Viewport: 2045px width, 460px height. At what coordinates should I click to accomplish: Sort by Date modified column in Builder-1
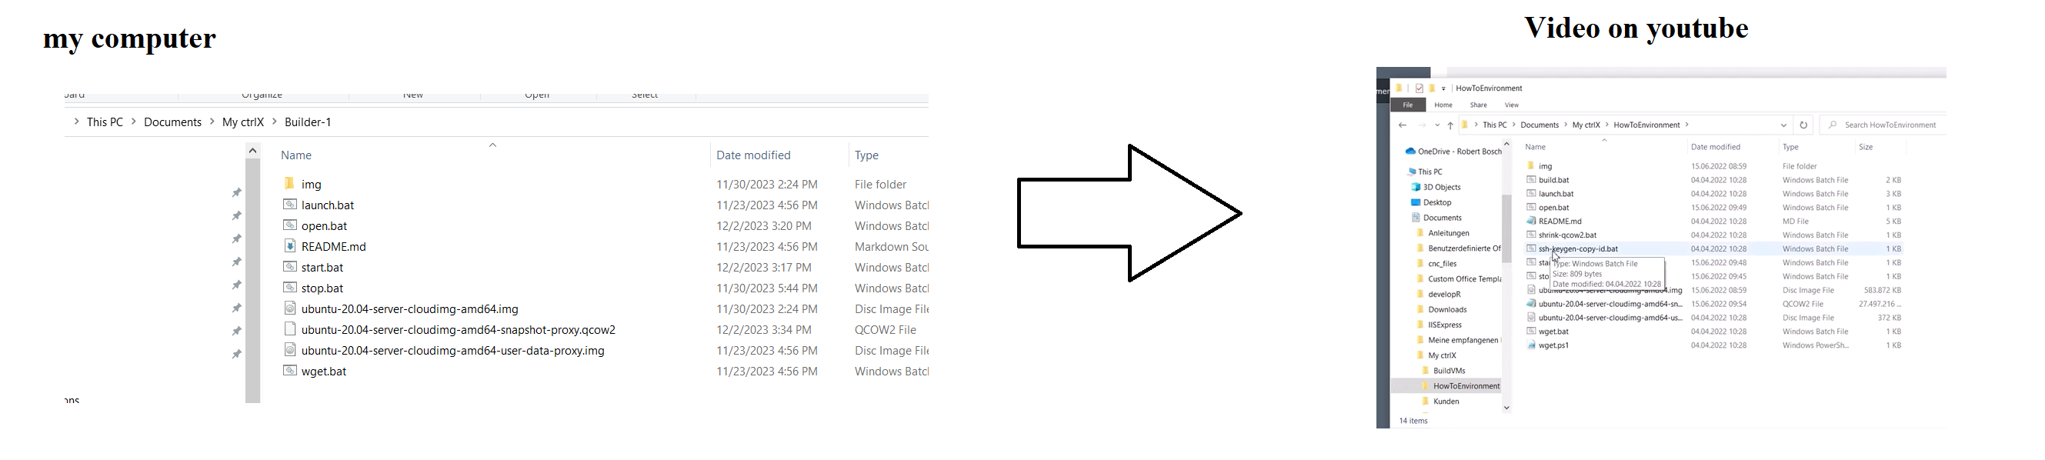(x=752, y=155)
